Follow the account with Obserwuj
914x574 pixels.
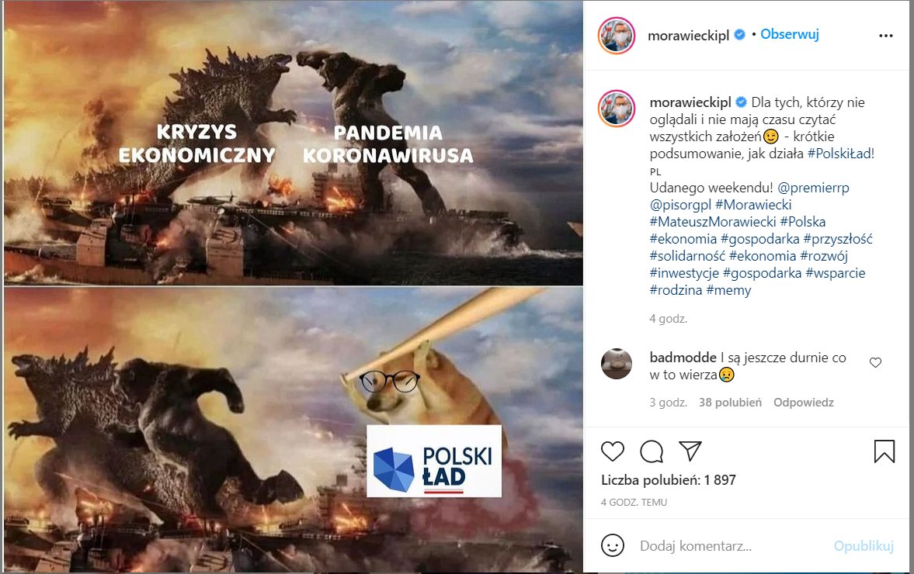tap(790, 34)
